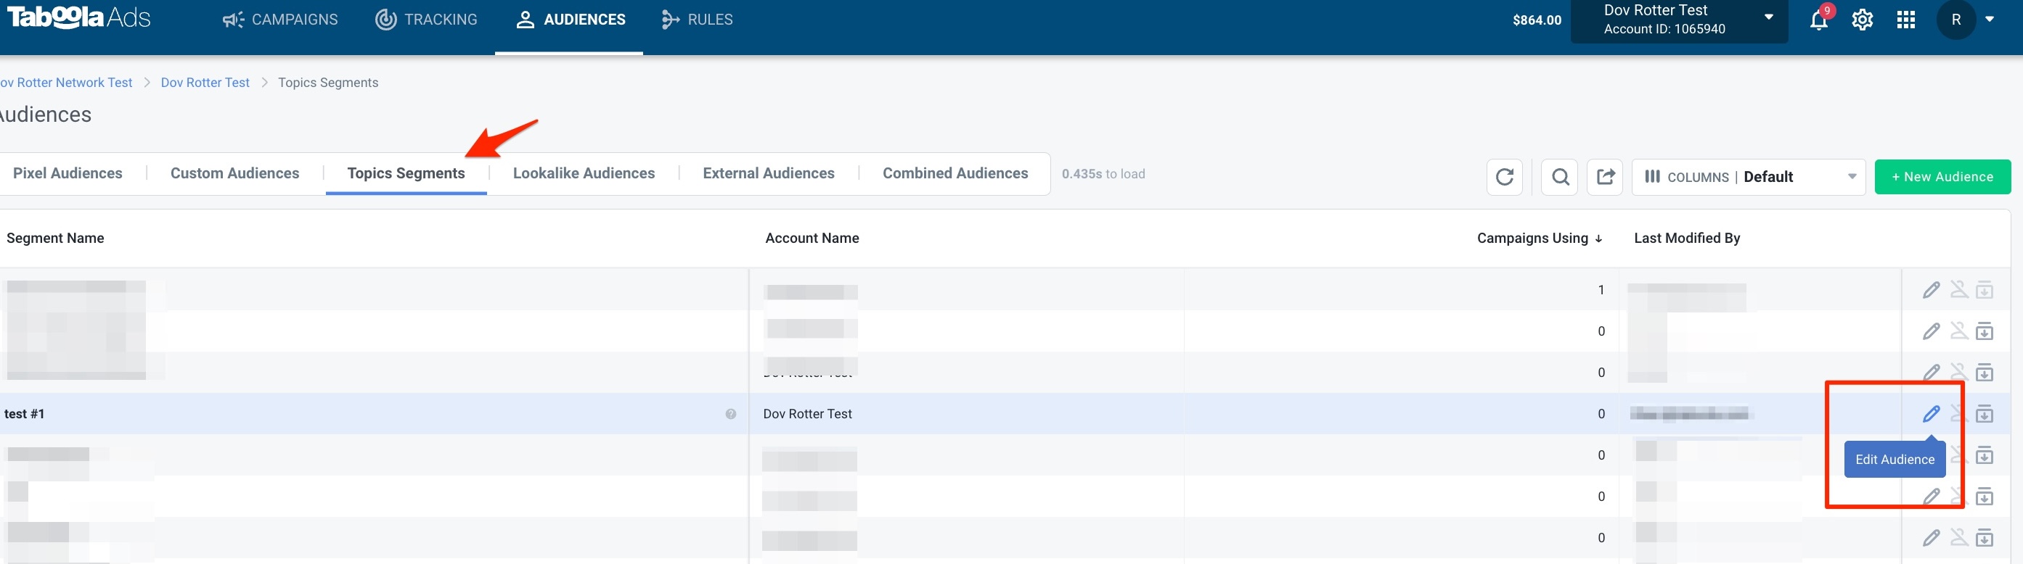Open the settings gear
Viewport: 2023px width, 564px height.
pos(1862,20)
